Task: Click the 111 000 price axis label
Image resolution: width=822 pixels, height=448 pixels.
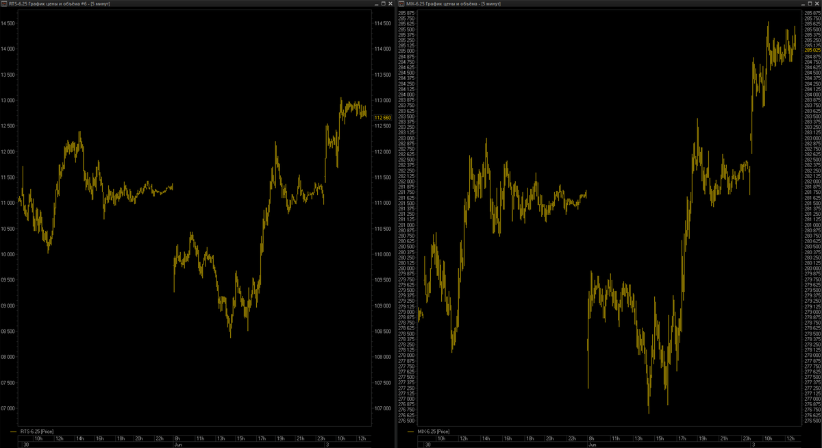Action: tap(382, 203)
